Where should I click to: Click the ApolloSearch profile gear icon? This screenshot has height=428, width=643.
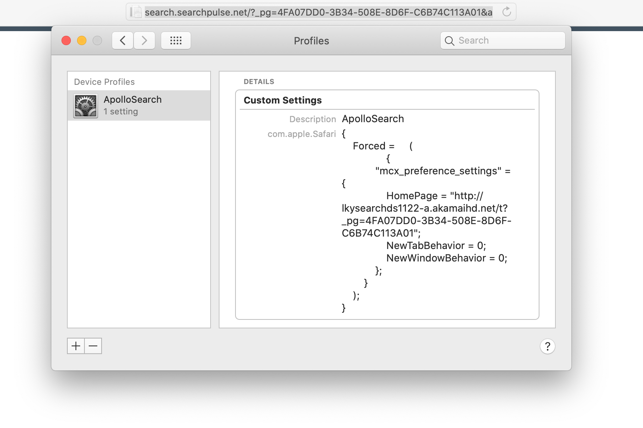(86, 106)
